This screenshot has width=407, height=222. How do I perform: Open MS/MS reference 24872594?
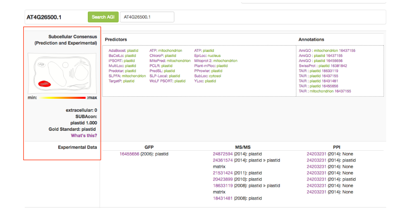[223, 154]
